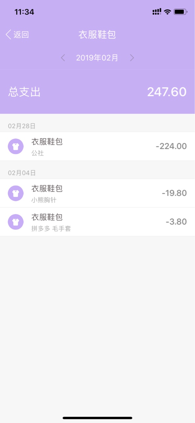Tap the 衣服鞋包 page title
The image size is (195, 423).
click(x=97, y=35)
